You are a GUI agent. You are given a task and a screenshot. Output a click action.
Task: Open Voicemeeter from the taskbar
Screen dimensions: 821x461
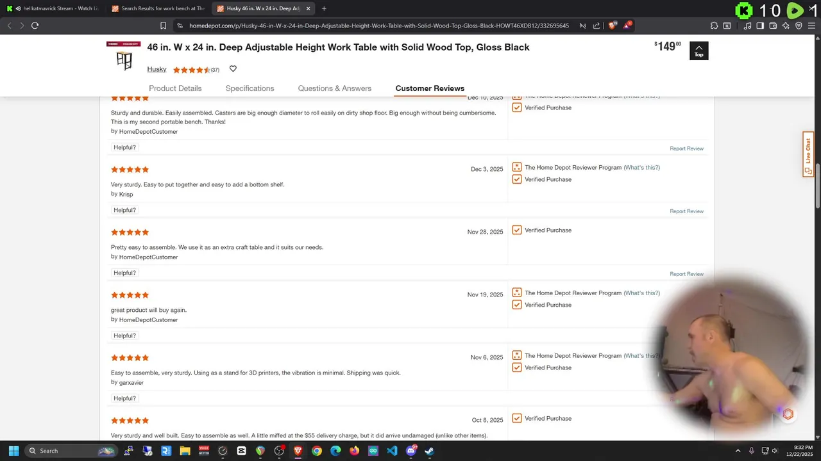204,451
